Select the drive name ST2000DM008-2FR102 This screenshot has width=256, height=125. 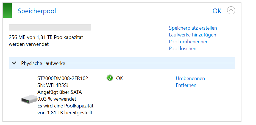(63, 78)
